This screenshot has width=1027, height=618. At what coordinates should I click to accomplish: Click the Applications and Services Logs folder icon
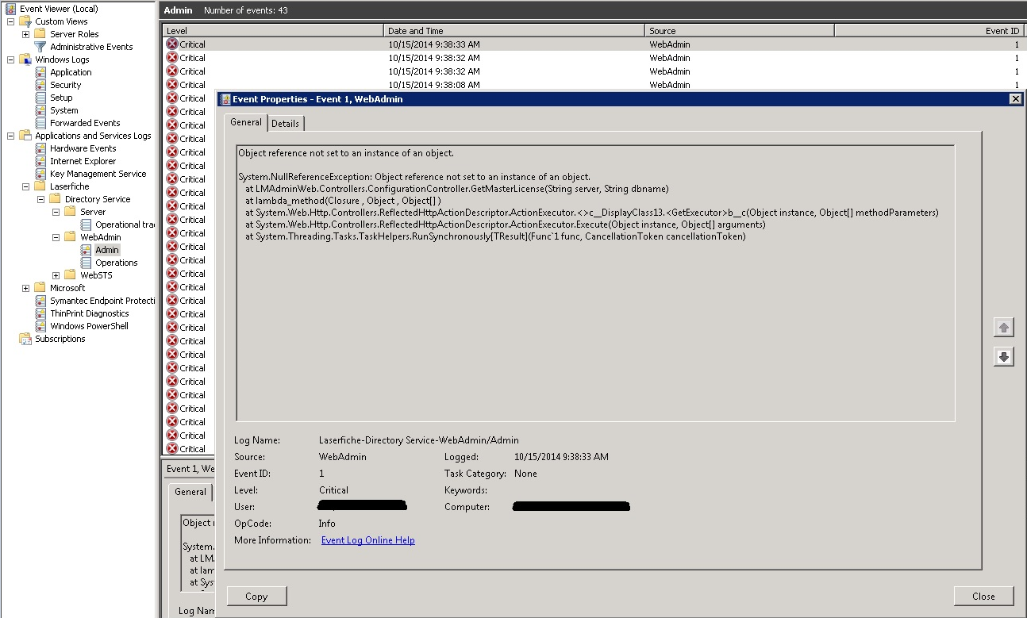25,136
